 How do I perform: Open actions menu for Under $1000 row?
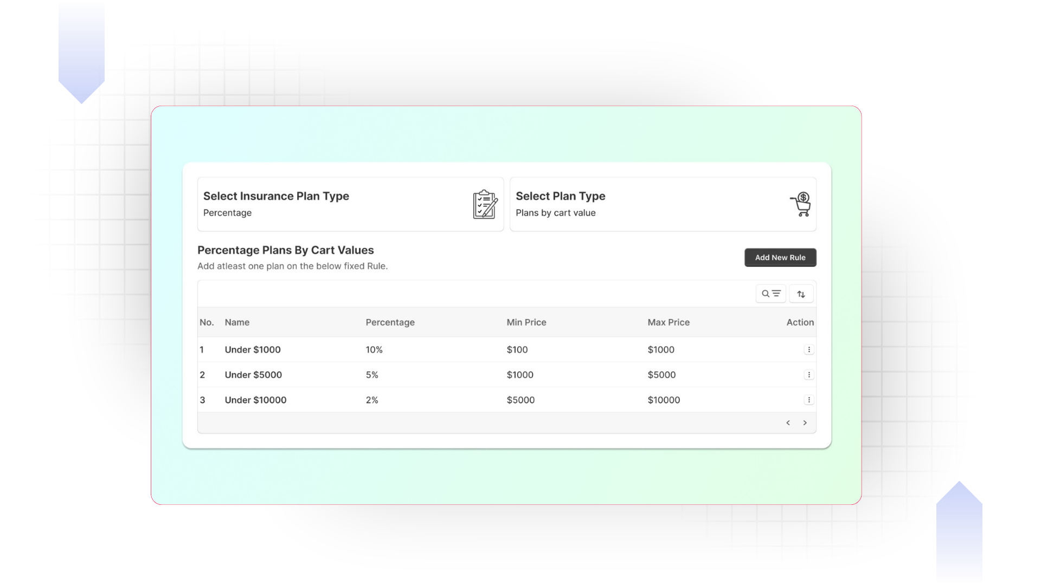pyautogui.click(x=808, y=350)
